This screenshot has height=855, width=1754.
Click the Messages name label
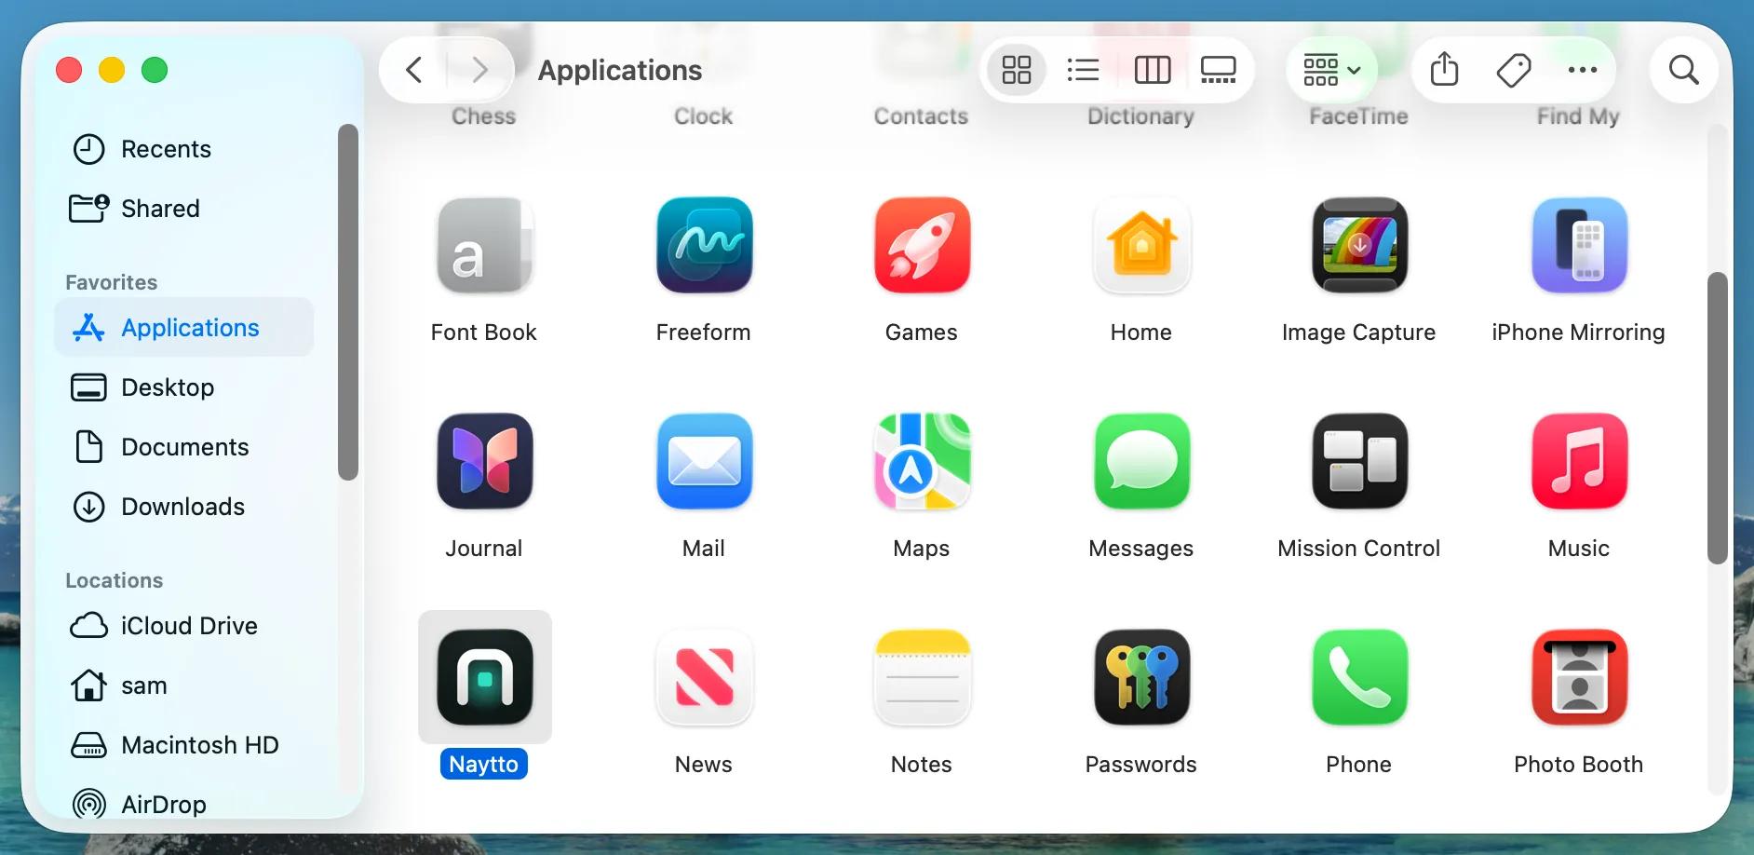pos(1141,549)
